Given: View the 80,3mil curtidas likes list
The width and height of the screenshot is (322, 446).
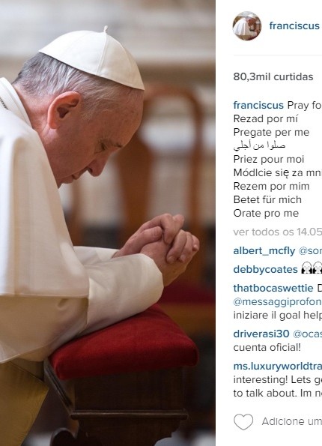Looking at the screenshot, I should coord(273,76).
